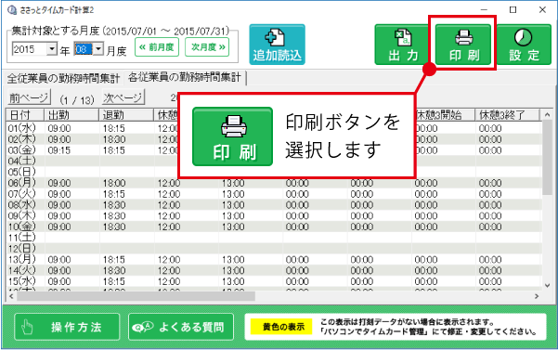
Task: Click 休憩3終了 00:00 cell in 10(金) row
Action: [508, 227]
